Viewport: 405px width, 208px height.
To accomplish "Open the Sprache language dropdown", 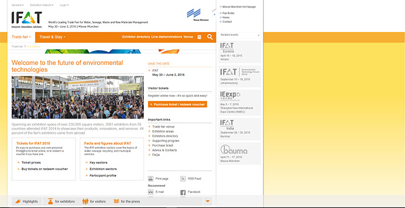I will pyautogui.click(x=18, y=5).
